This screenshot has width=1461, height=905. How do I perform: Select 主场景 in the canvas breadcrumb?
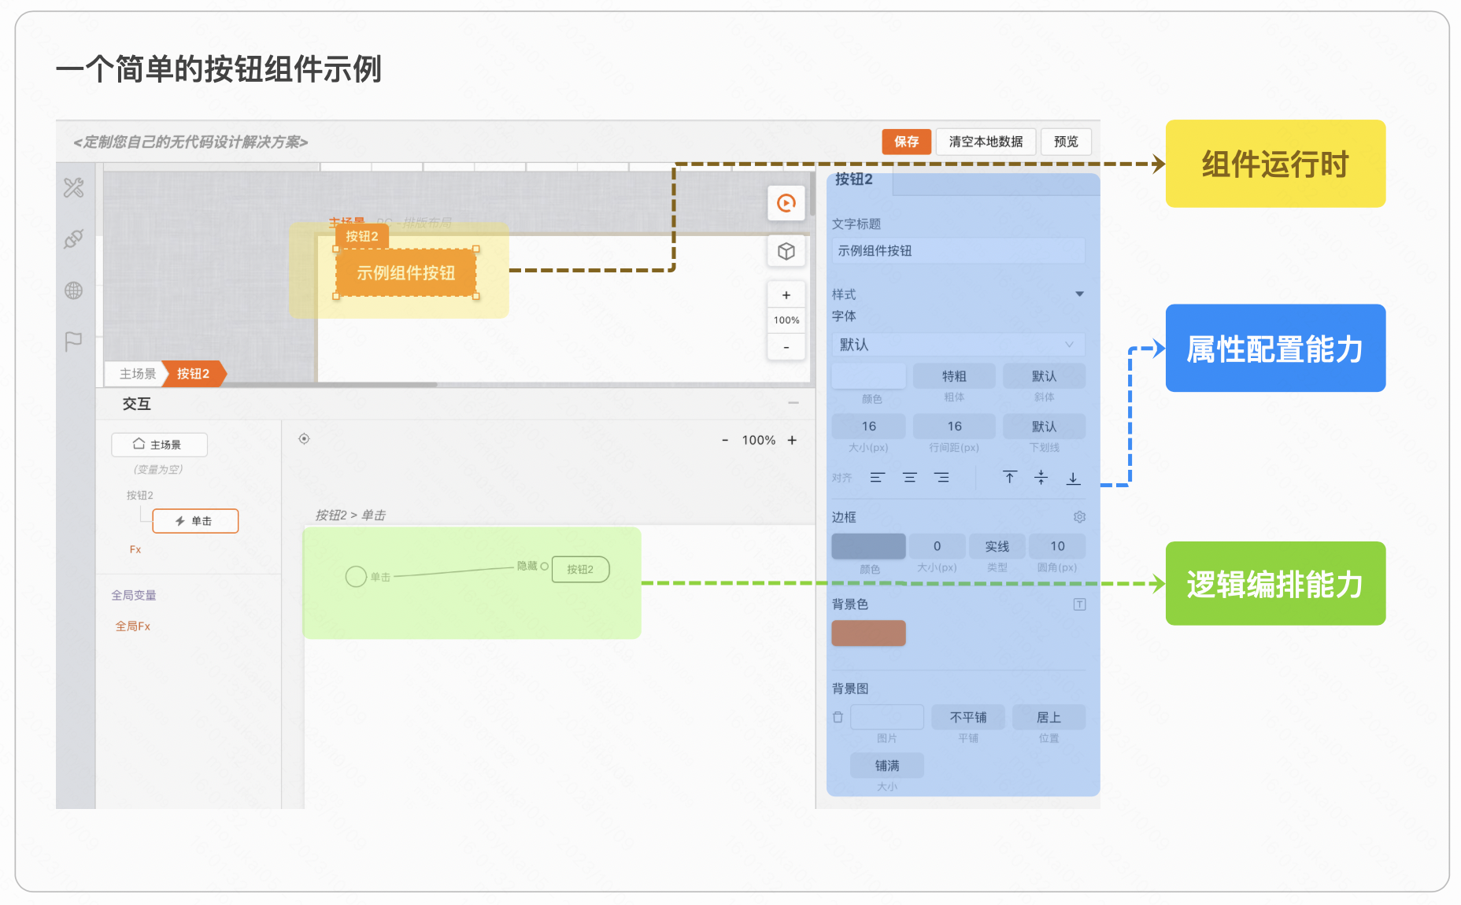tap(137, 373)
